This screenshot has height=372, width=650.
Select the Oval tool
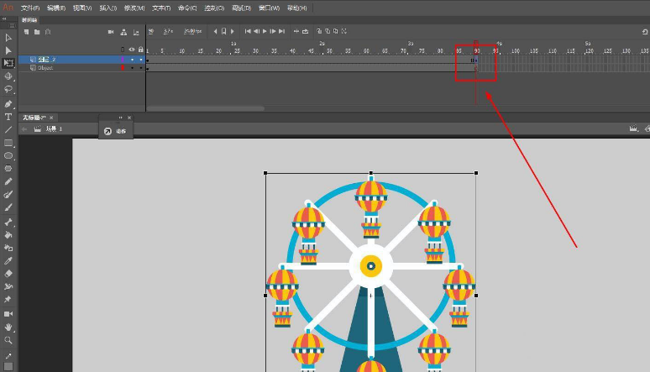pos(8,156)
